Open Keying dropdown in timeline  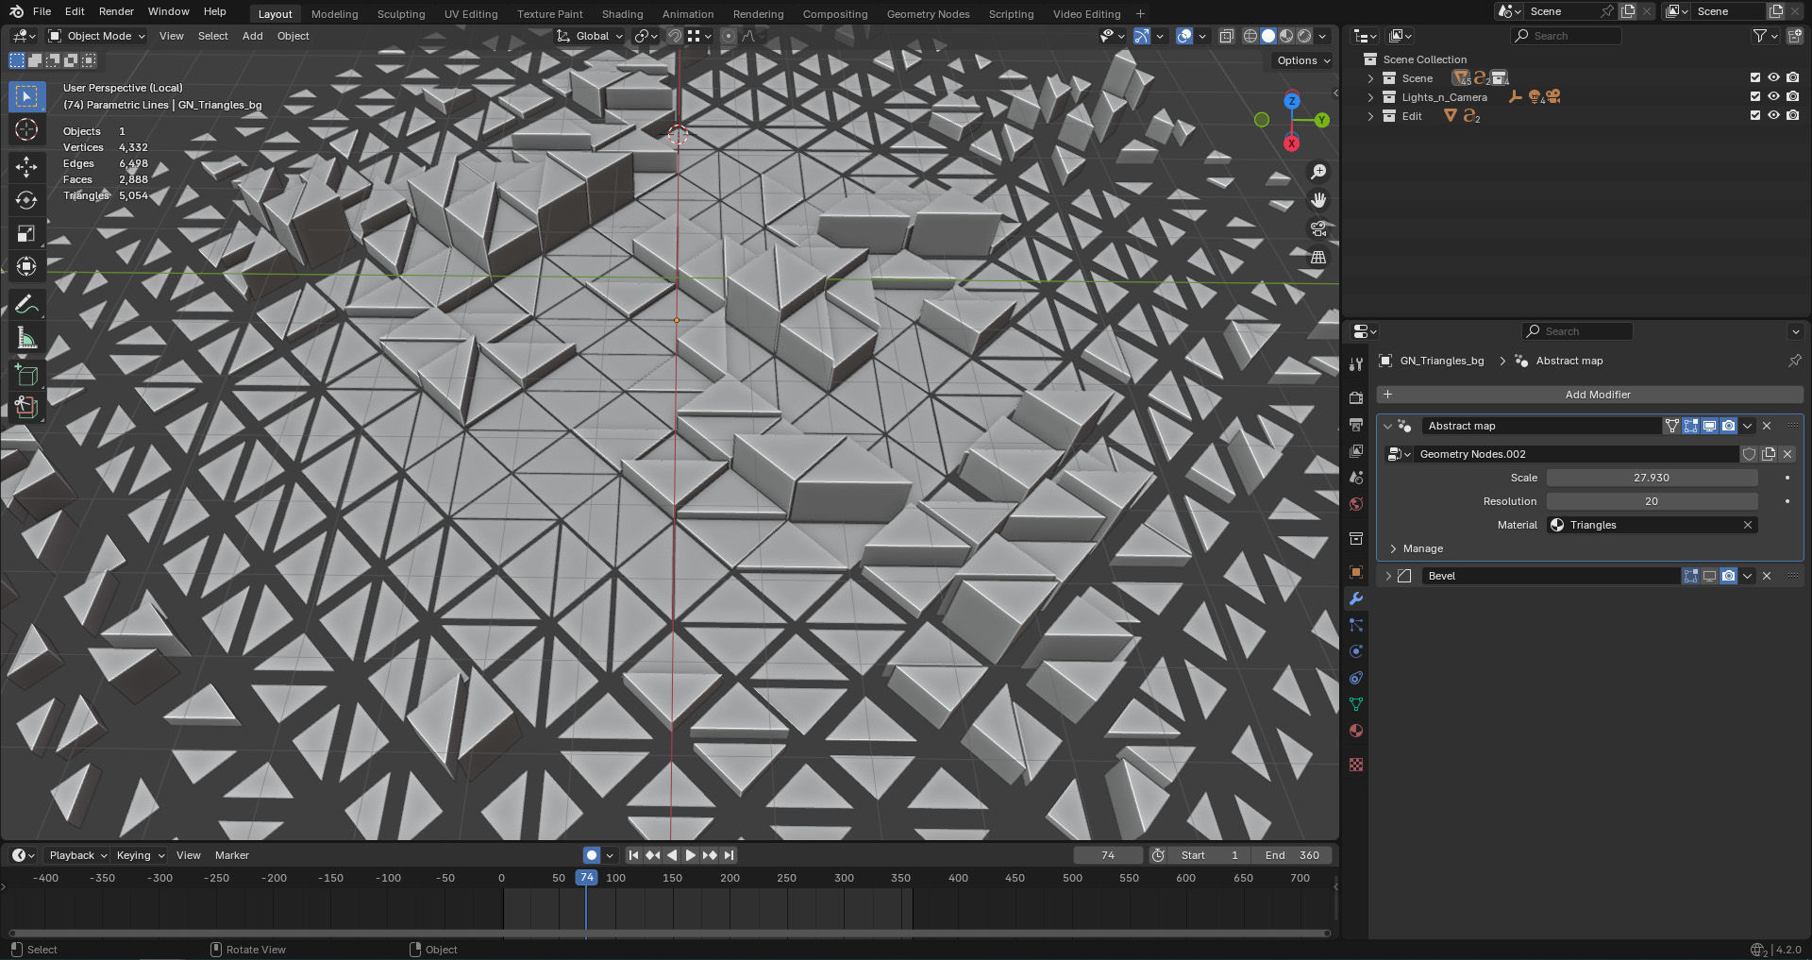click(x=140, y=855)
